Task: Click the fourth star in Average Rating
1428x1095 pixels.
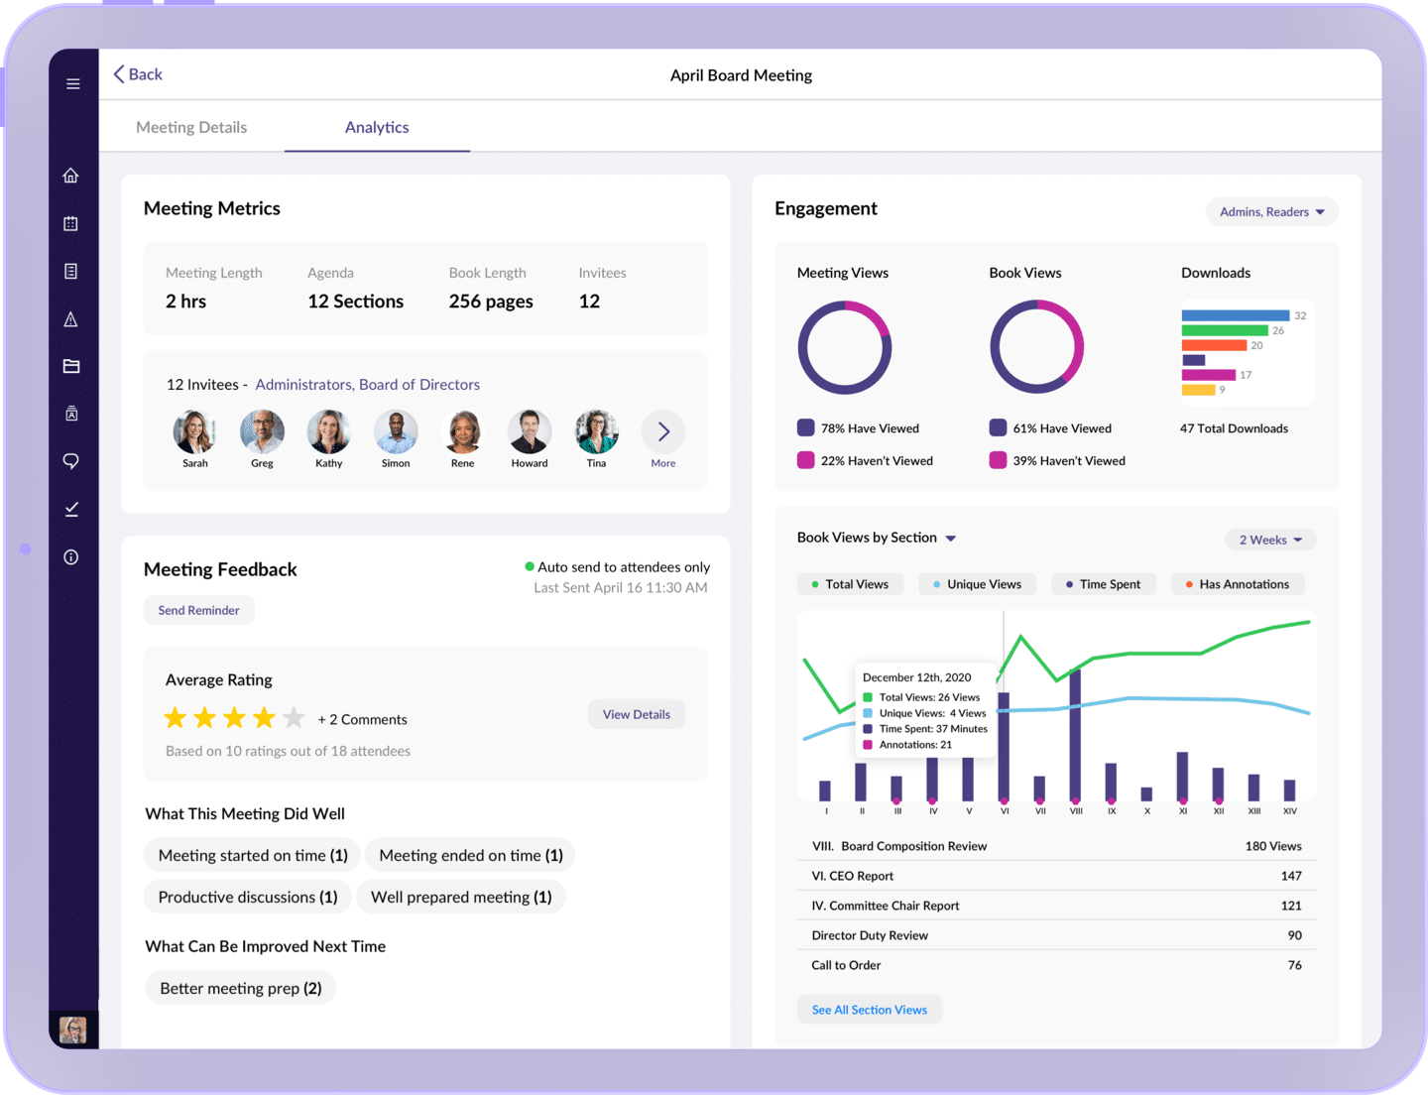Action: [264, 718]
